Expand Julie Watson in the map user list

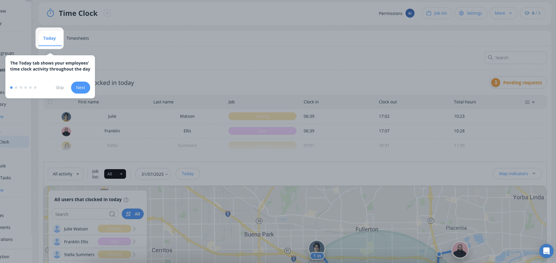[134, 229]
